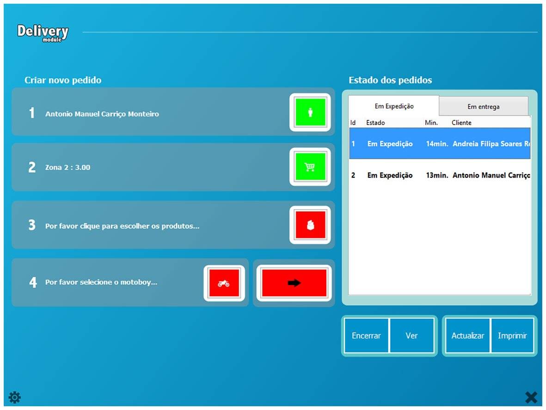Image resolution: width=546 pixels, height=410 pixels.
Task: Switch to the Em entrega tab
Action: (483, 106)
